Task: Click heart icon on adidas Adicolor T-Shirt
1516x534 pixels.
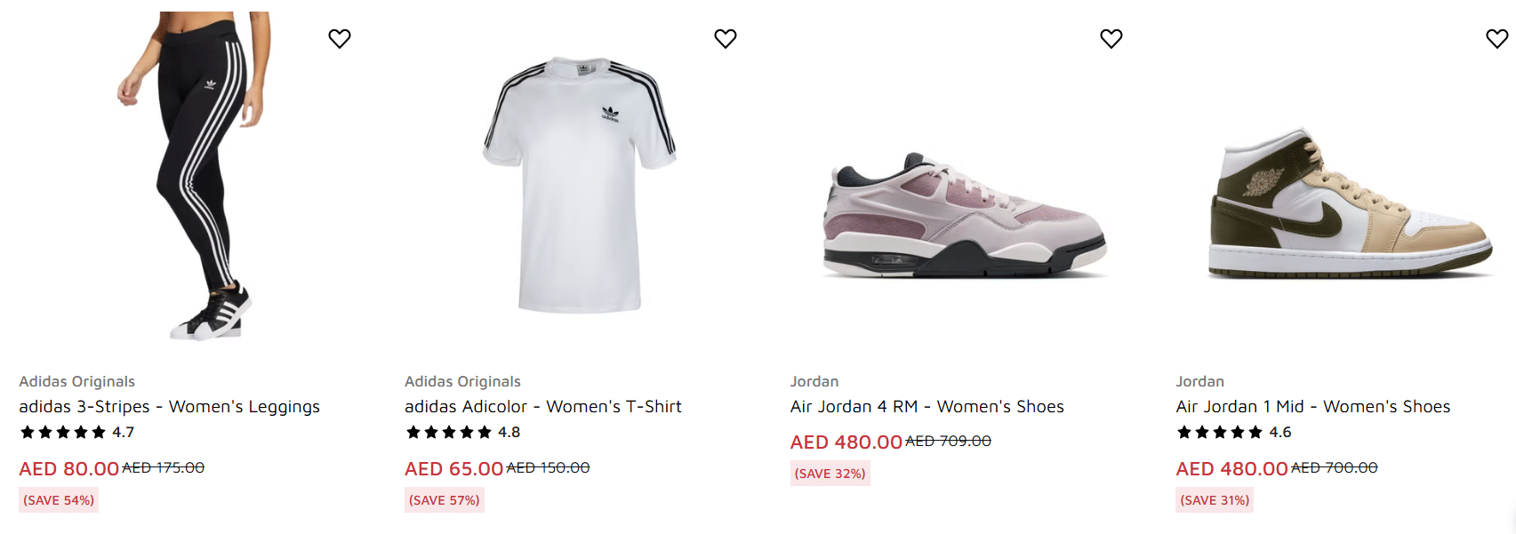Action: [726, 39]
